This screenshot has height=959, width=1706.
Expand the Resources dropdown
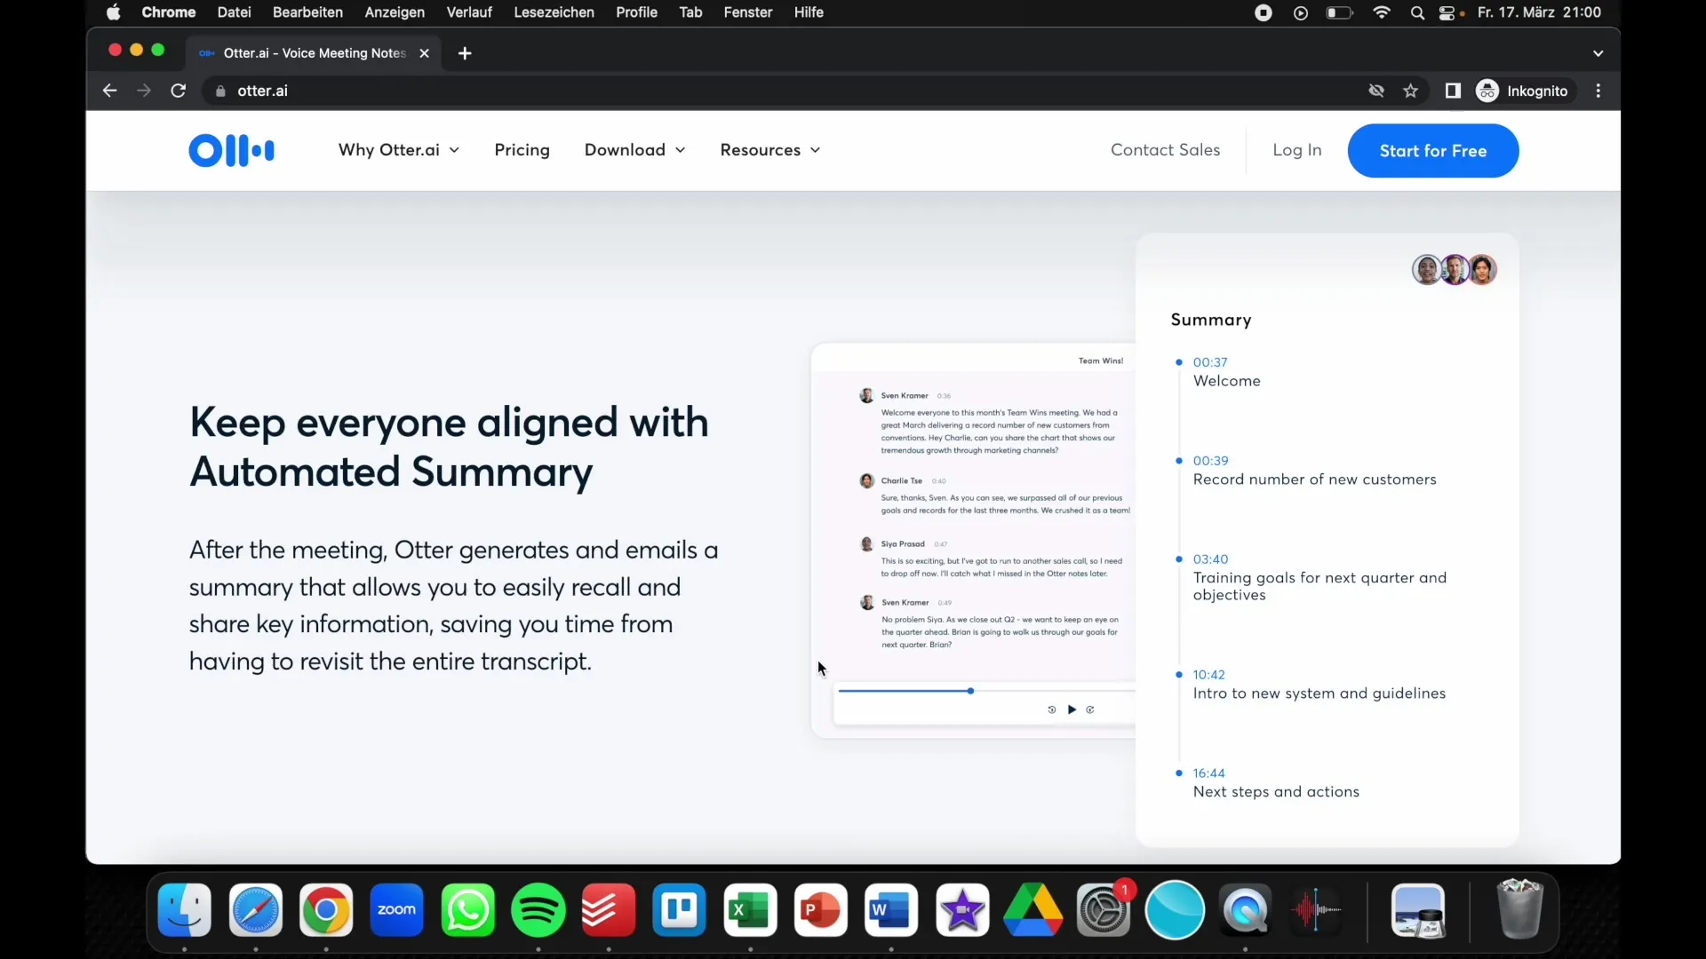pos(769,150)
